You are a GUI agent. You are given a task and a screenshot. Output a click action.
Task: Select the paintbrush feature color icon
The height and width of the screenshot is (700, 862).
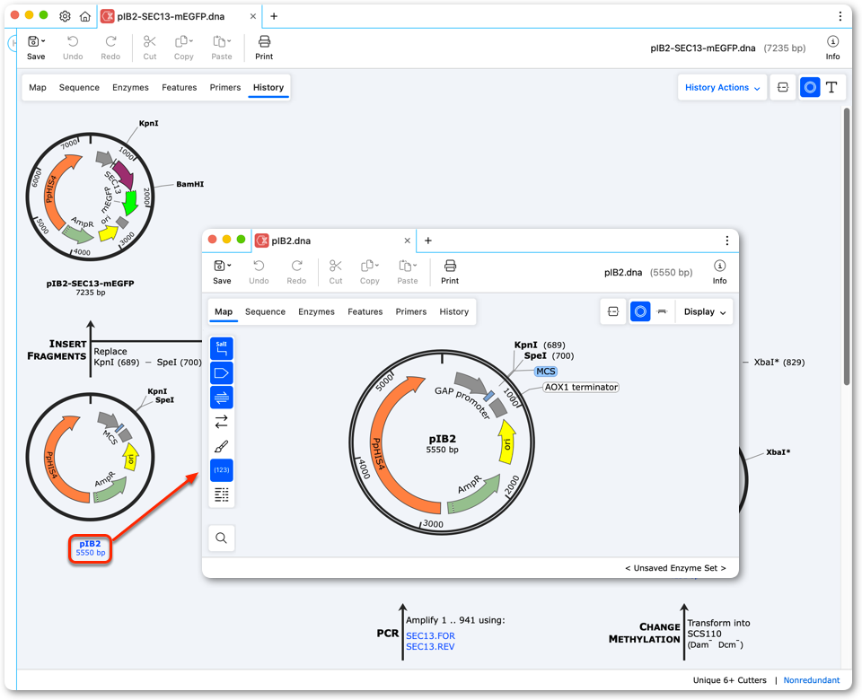(222, 446)
